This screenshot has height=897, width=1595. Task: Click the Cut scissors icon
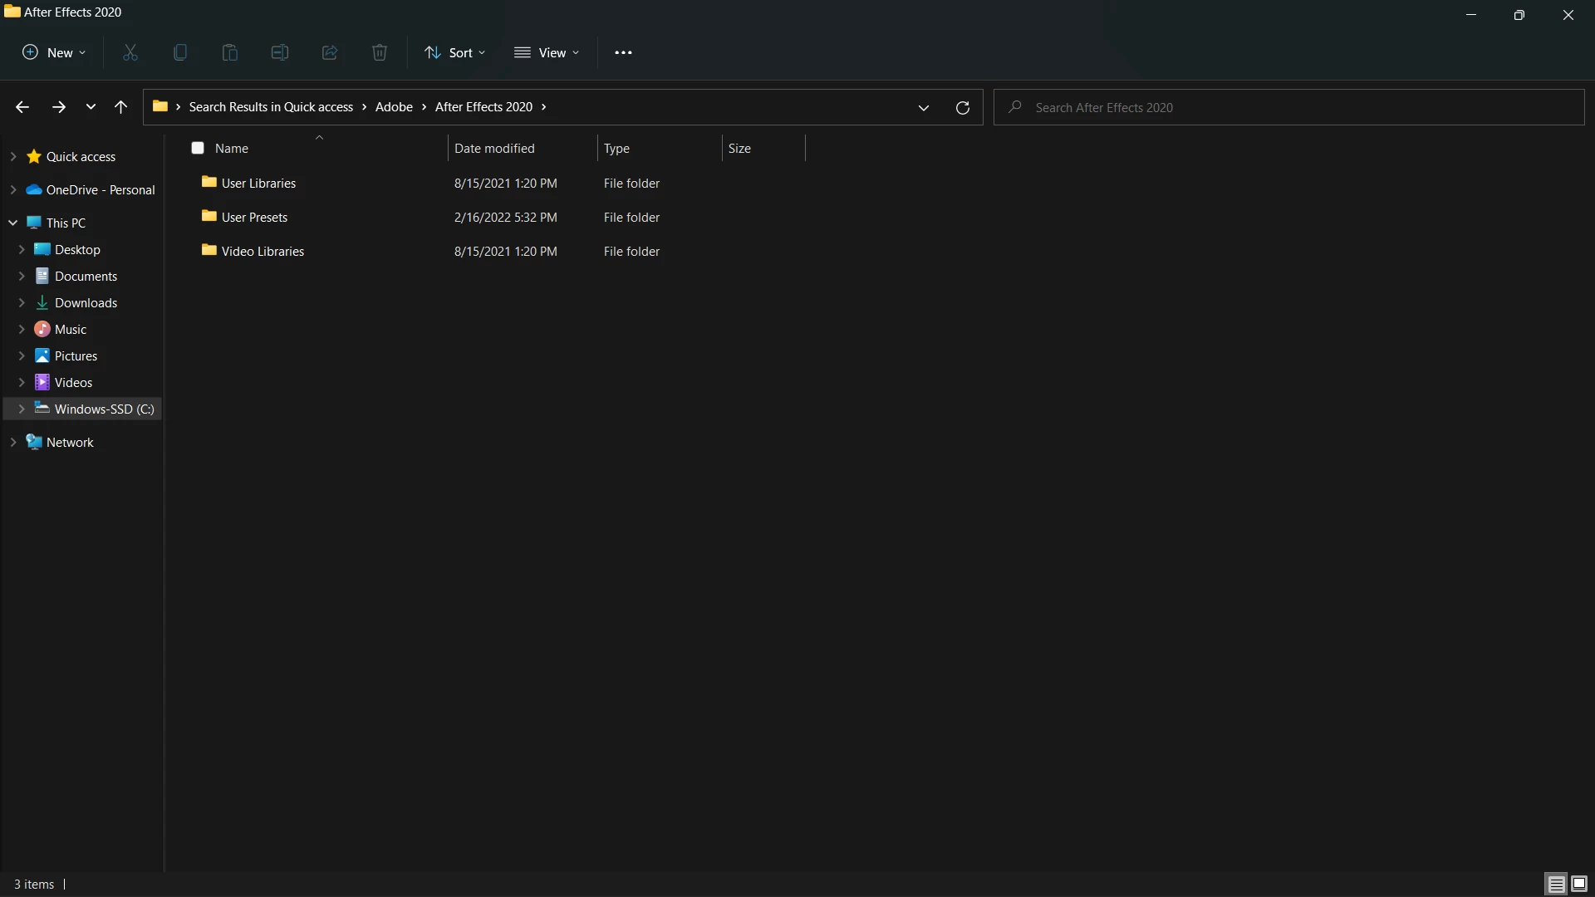(130, 52)
